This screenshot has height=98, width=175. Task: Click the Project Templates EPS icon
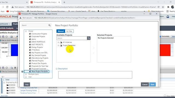point(61,45)
